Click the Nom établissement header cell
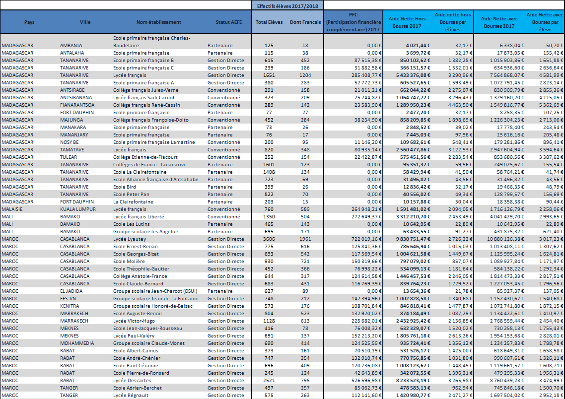Screen dimensions: 565x399 point(158,22)
